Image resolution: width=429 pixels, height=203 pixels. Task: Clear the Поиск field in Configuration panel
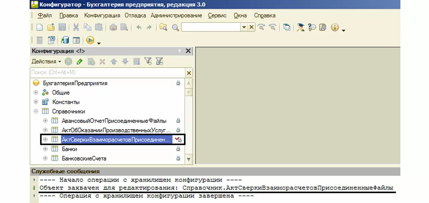pos(189,73)
